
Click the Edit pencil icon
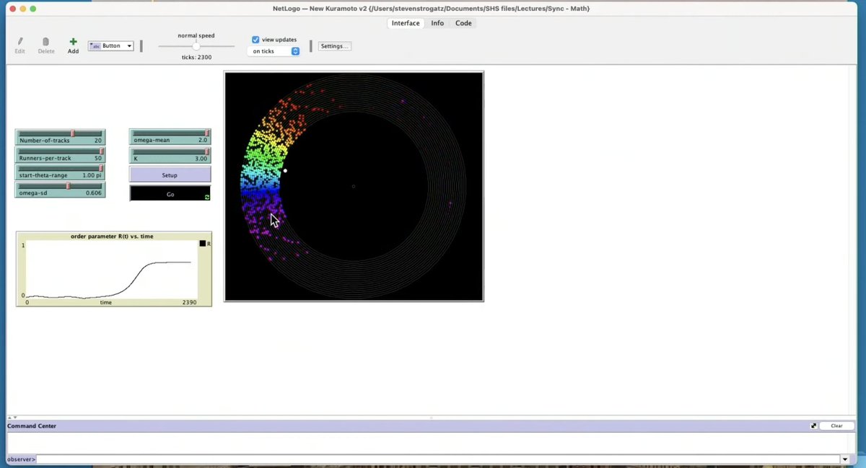coord(20,42)
